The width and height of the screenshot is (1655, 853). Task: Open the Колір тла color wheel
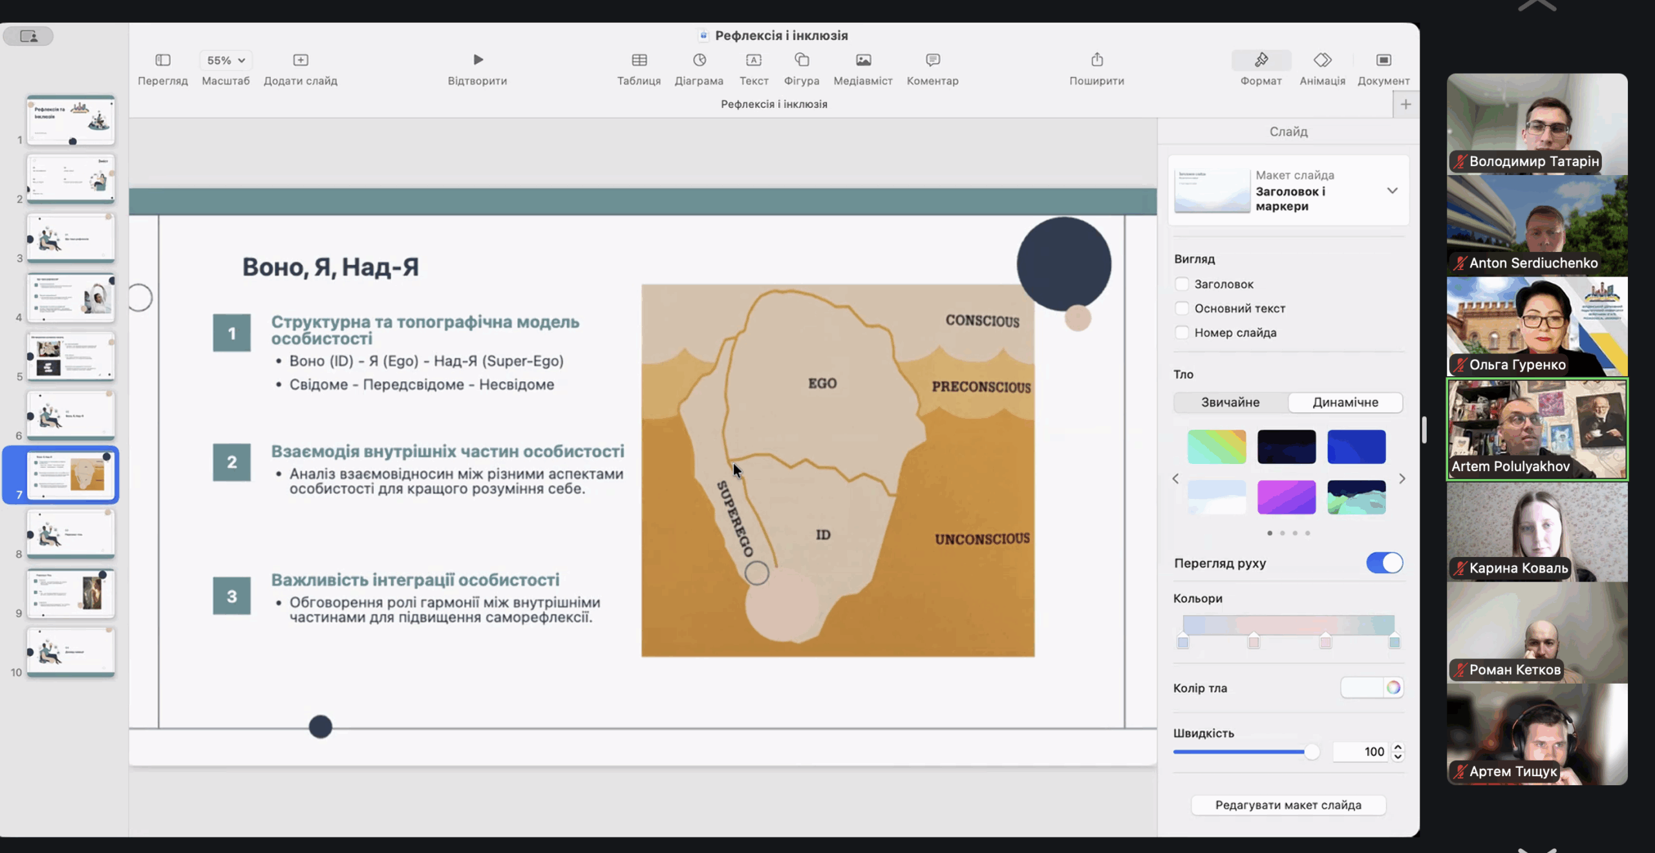click(x=1393, y=688)
